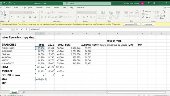
Task: Expand the Name Box dropdown arrow
Action: tap(10, 29)
